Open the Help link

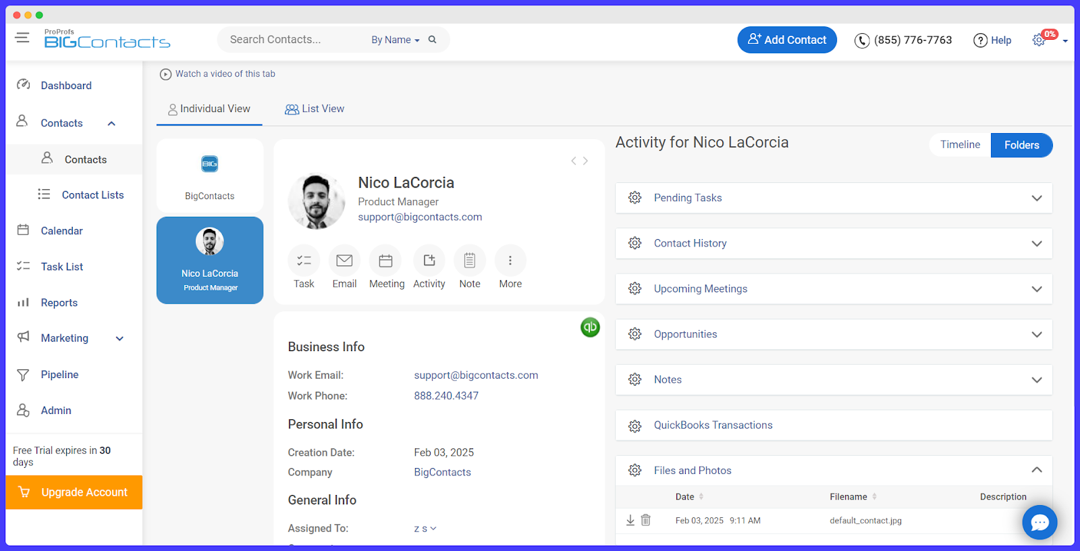tap(992, 41)
